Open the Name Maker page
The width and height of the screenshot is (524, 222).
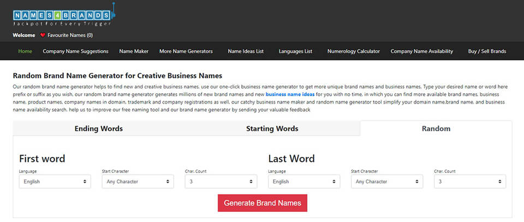(134, 51)
